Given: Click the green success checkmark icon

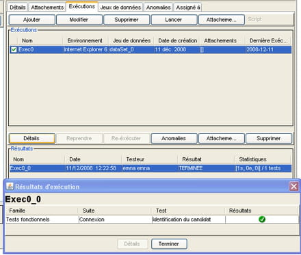Looking at the screenshot, I should point(262,219).
